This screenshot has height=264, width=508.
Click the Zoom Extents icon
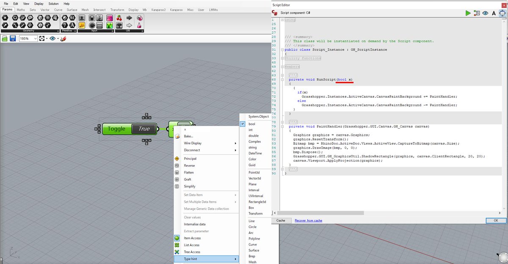point(41,38)
